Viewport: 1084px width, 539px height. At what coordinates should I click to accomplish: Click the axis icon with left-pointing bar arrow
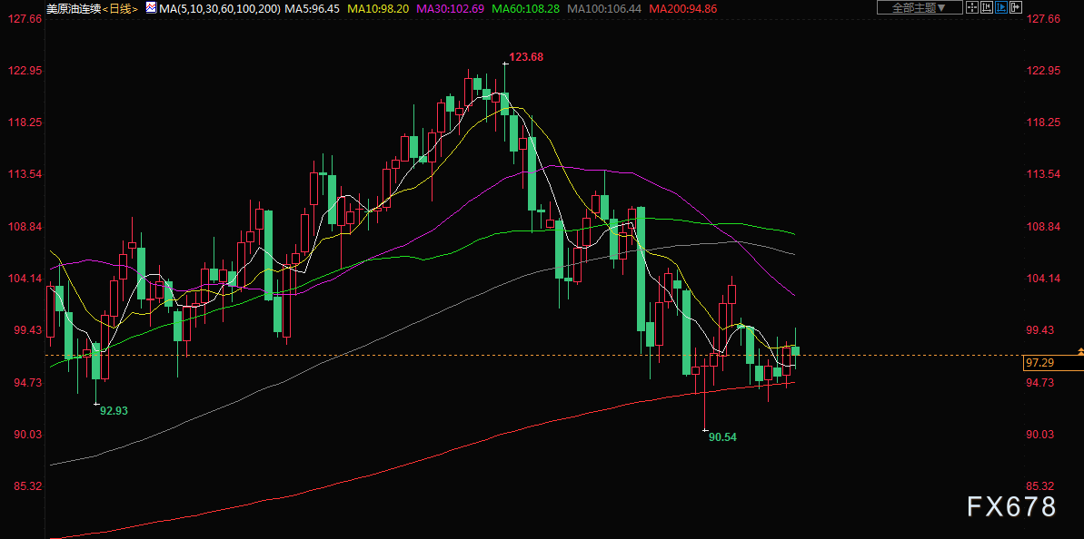click(986, 7)
